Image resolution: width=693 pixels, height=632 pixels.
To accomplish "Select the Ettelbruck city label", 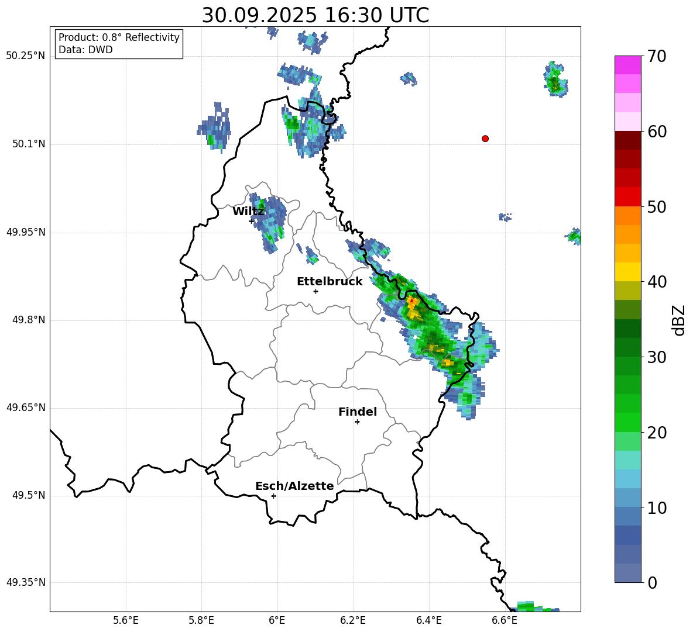I will click(x=330, y=282).
